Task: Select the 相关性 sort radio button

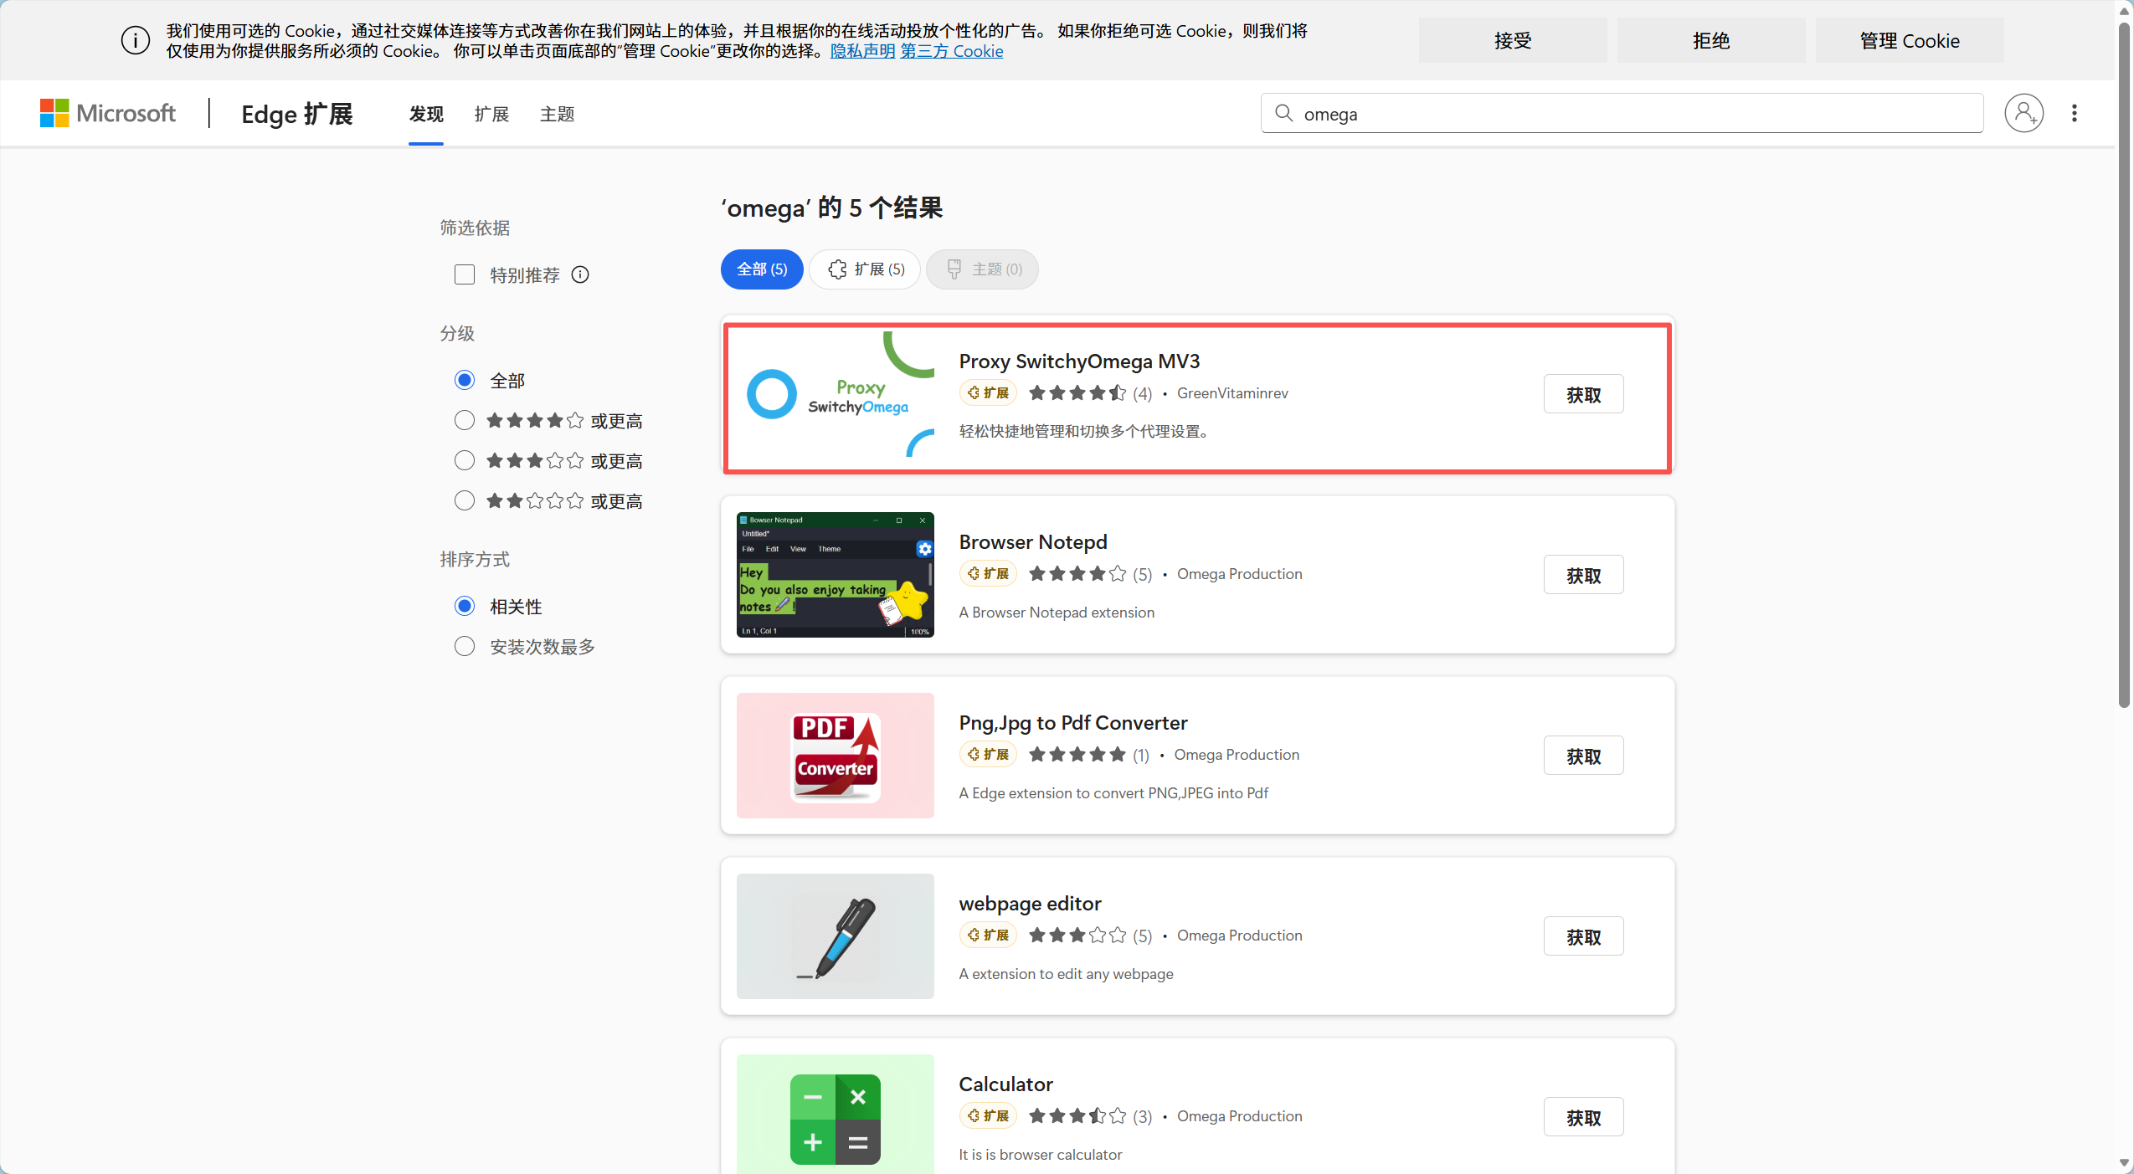Action: (465, 606)
